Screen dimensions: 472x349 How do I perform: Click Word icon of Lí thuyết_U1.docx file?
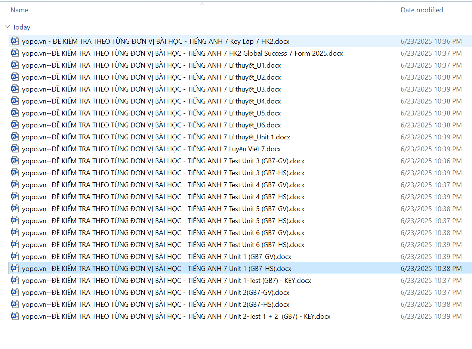pos(15,65)
